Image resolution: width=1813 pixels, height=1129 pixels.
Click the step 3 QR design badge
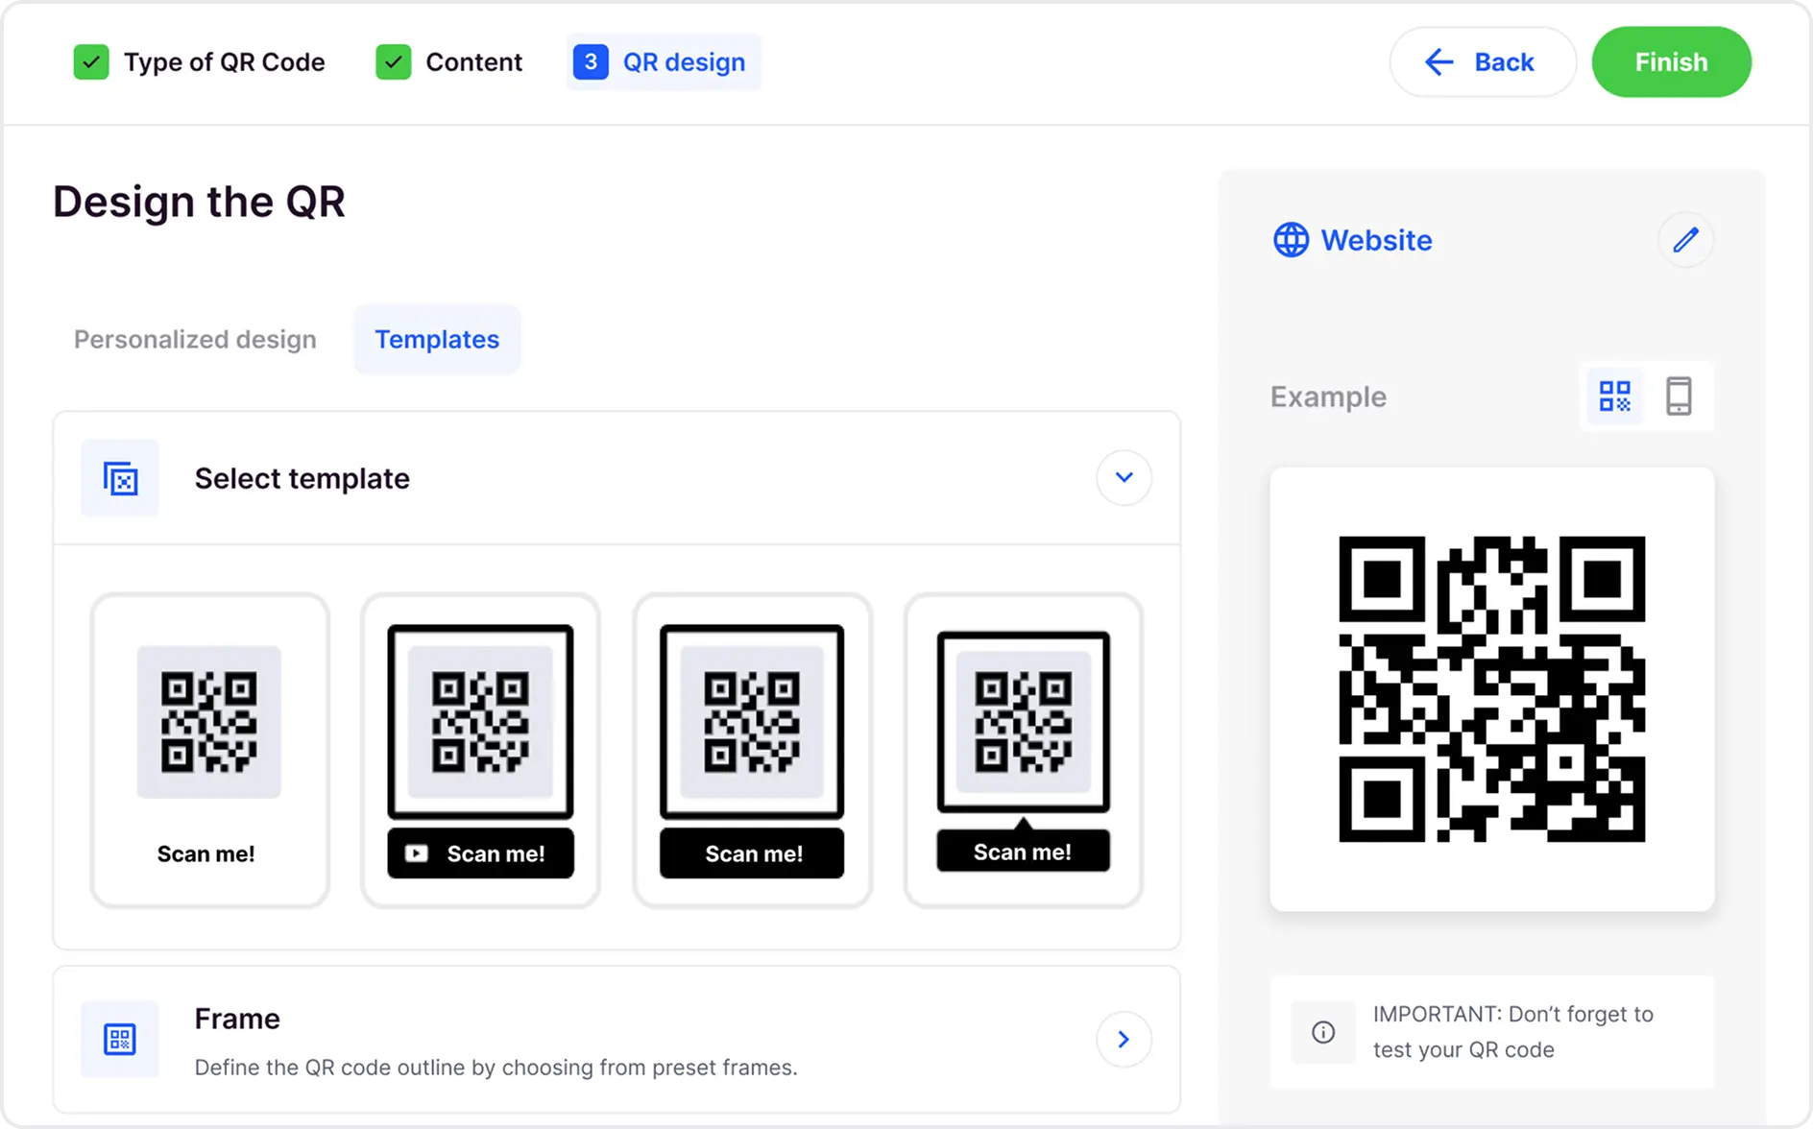click(591, 62)
